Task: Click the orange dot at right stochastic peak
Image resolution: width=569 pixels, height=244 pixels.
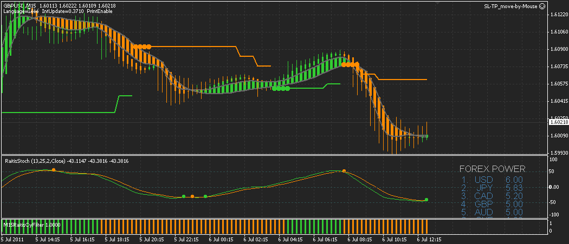Action: click(x=344, y=170)
